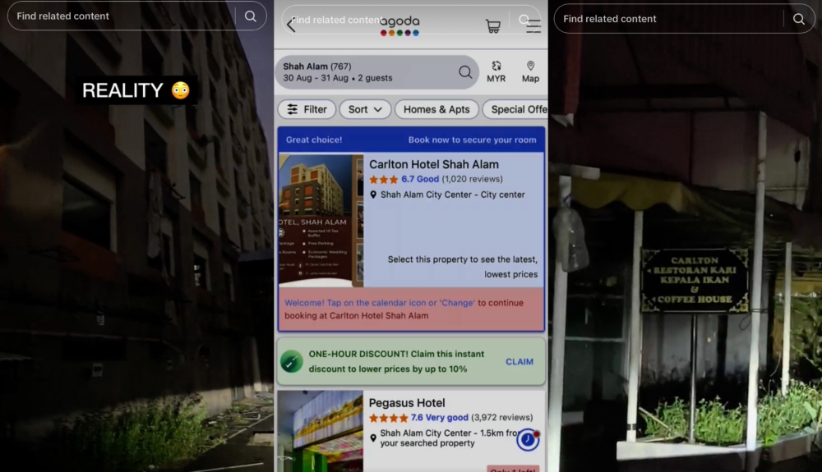822x472 pixels.
Task: Select Special Offers filter chip
Action: [x=515, y=109]
